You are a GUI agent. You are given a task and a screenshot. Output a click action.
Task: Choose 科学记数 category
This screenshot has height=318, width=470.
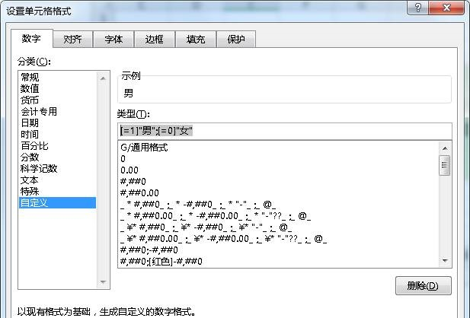57,169
